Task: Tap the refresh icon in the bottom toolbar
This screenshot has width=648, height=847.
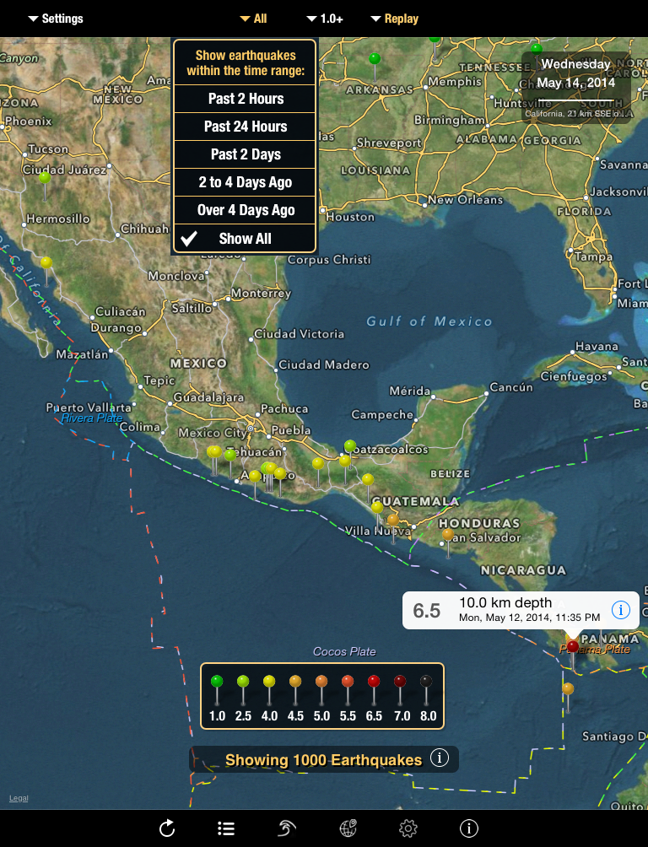Action: 167,828
